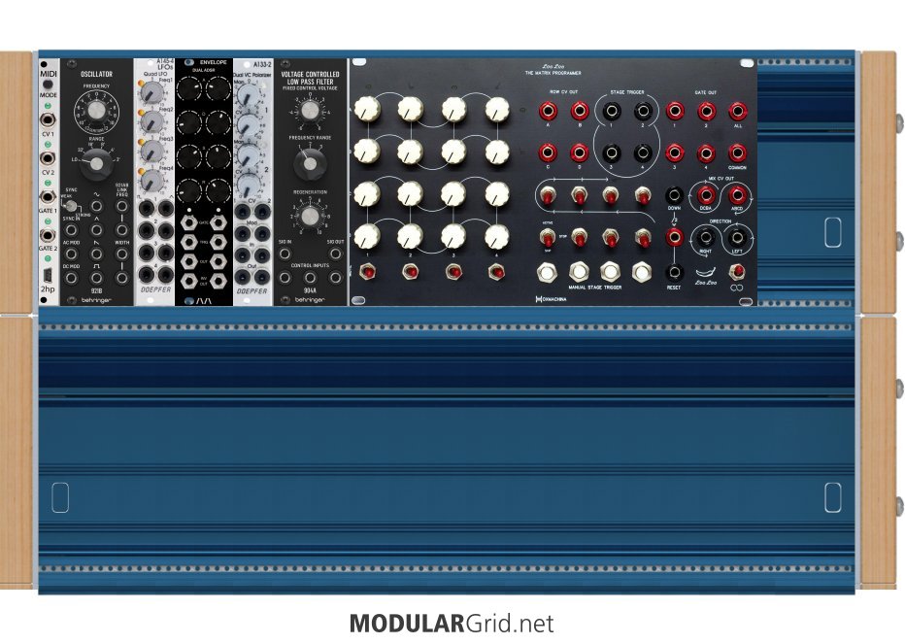The width and height of the screenshot is (905, 644).
Task: Toggle the infinity loop switch on the Matrix Programmer
Action: click(x=737, y=271)
